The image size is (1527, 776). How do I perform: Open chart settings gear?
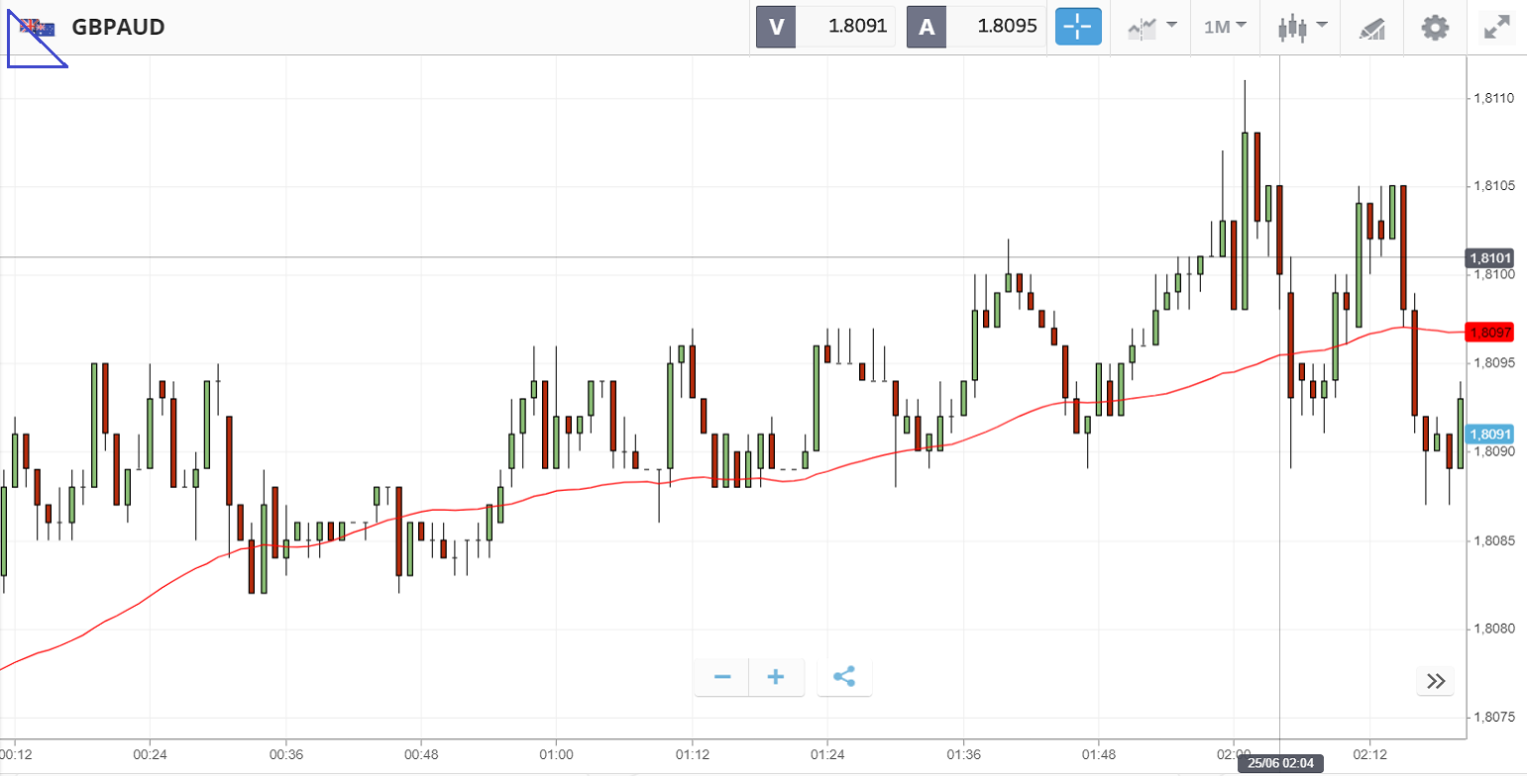[x=1434, y=27]
